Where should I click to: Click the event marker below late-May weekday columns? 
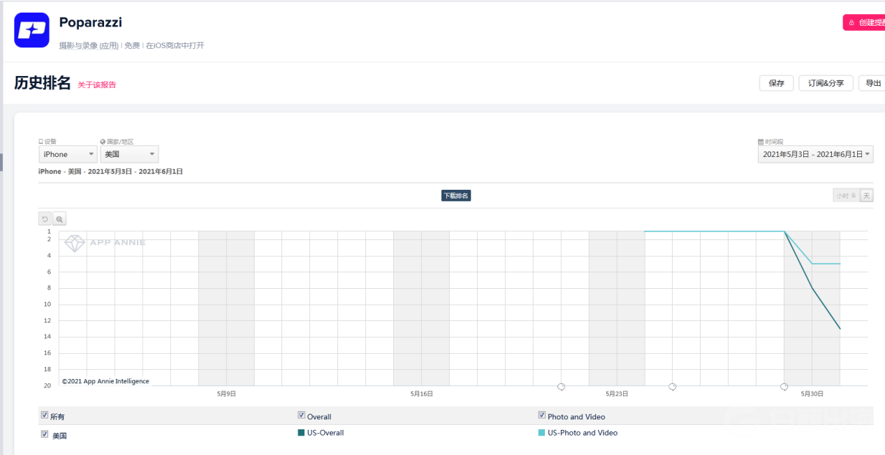[x=673, y=386]
